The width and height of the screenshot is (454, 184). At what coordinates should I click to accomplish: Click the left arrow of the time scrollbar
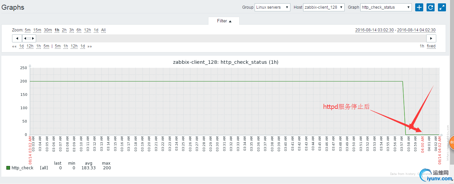pyautogui.click(x=17, y=38)
